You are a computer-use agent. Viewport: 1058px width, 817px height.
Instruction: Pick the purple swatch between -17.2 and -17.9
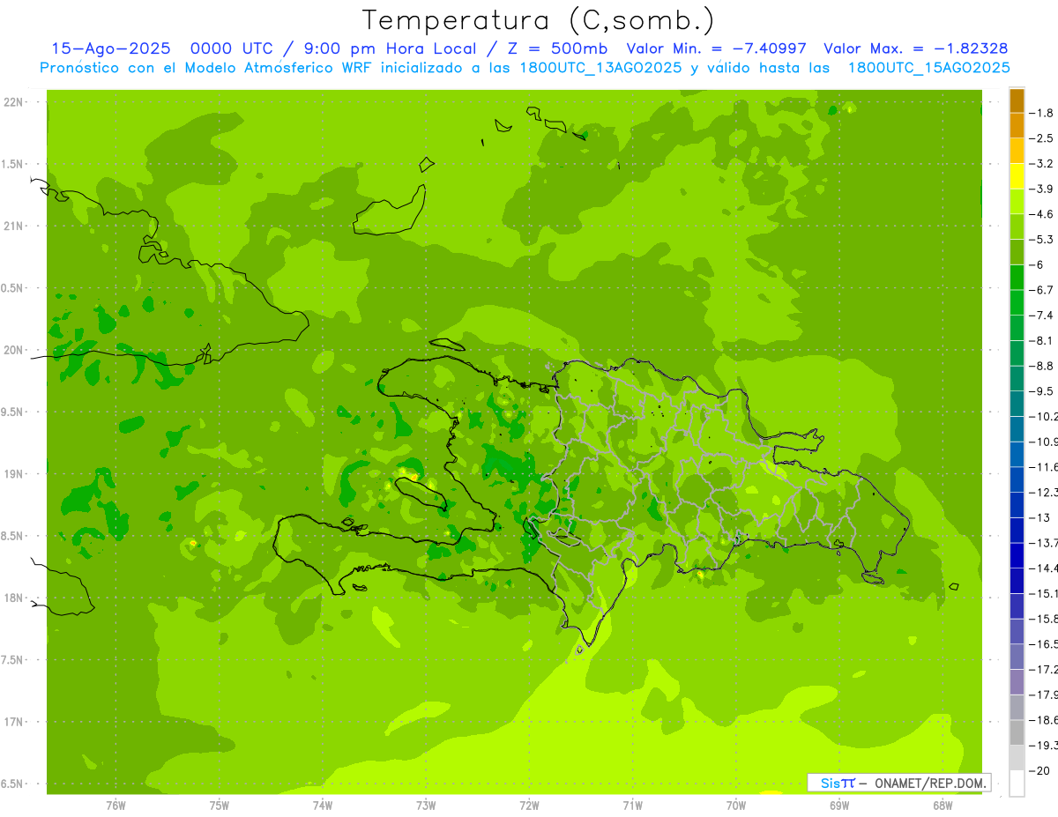1017,683
